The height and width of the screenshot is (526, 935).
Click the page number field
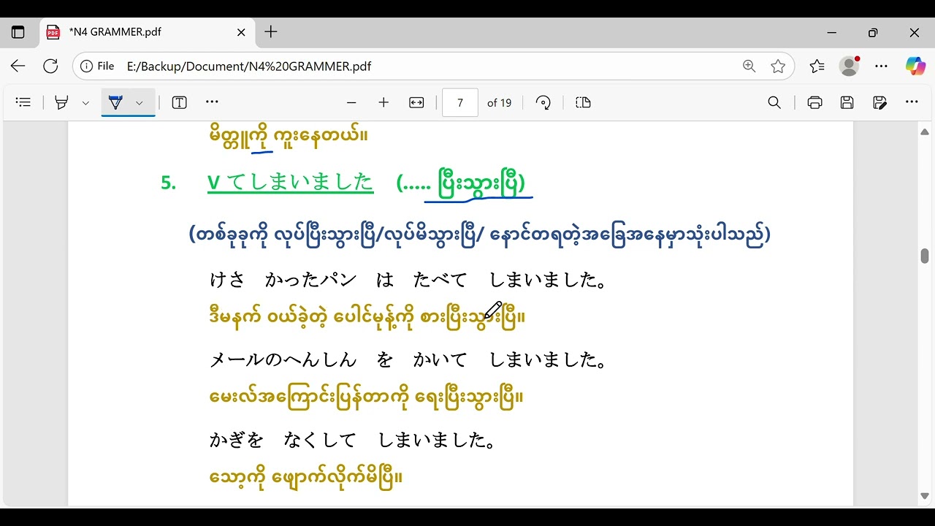click(460, 103)
